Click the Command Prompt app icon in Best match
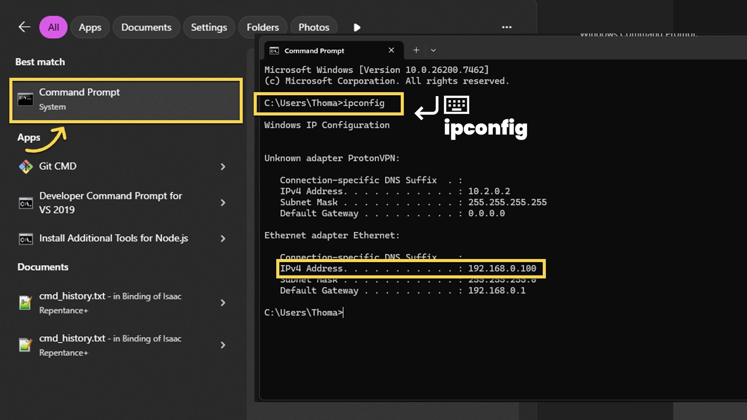Screen dimensions: 747x420 pos(25,99)
